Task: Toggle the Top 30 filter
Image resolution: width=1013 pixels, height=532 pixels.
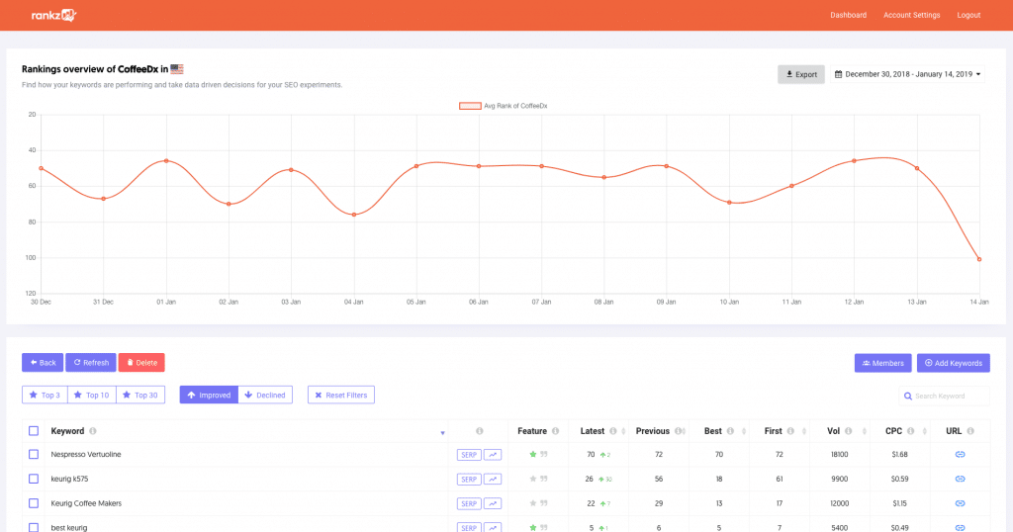Action: pos(140,396)
